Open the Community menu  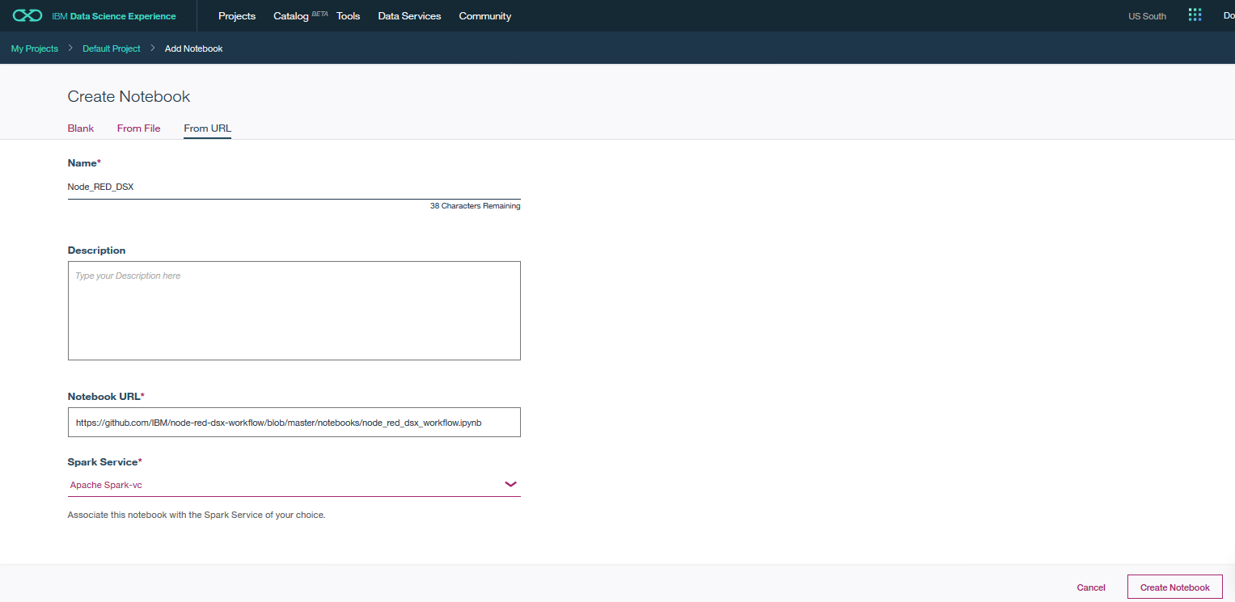(485, 16)
